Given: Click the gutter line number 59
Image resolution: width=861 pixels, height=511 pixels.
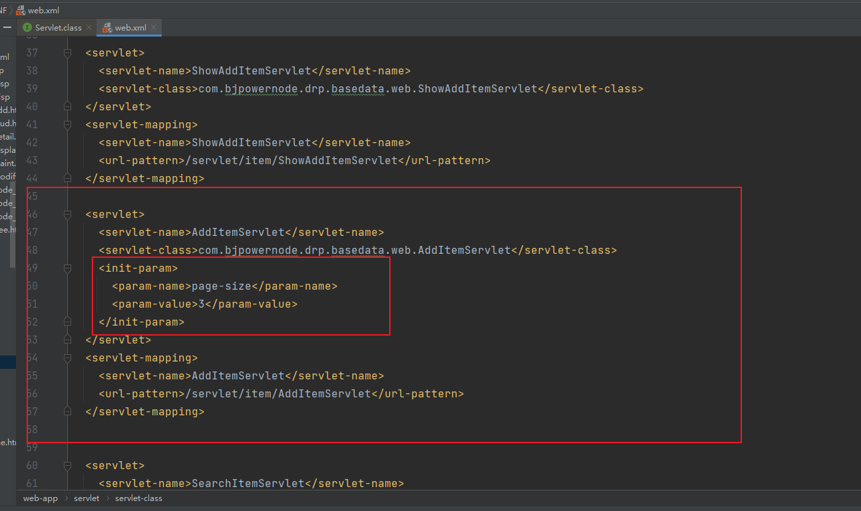Looking at the screenshot, I should coord(32,448).
